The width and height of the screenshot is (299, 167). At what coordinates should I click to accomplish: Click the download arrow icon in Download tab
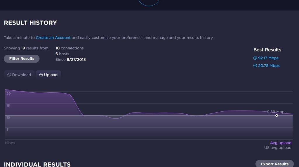9,75
